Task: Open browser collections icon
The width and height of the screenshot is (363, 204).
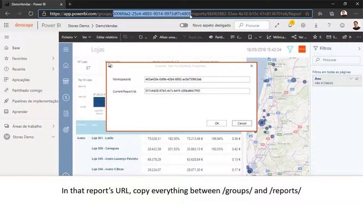Action: tap(332, 14)
